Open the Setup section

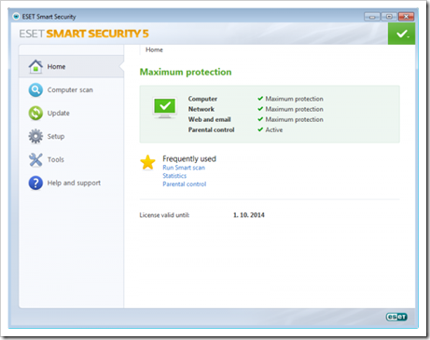coord(56,137)
